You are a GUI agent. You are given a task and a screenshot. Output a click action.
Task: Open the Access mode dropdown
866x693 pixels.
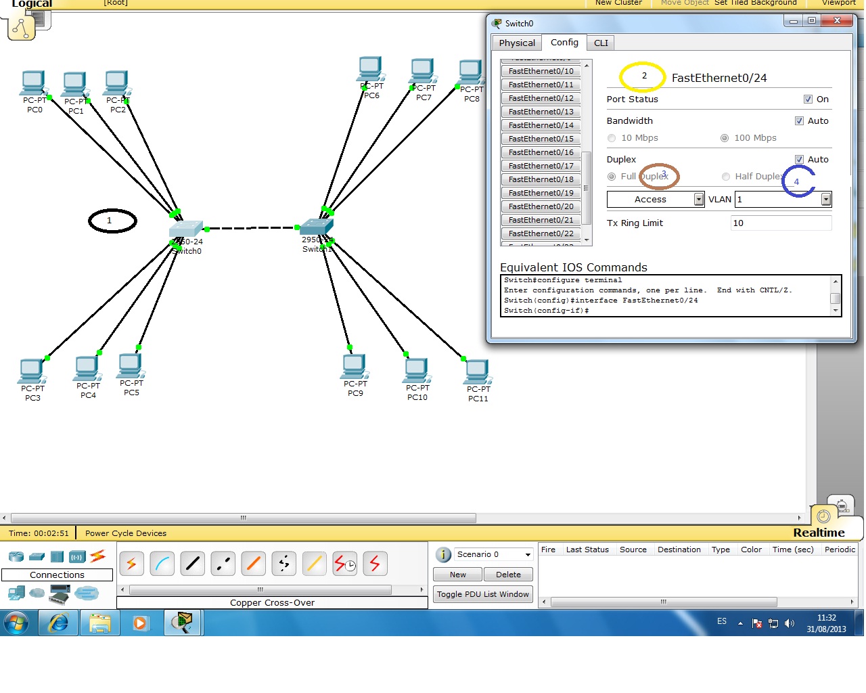[x=699, y=199]
